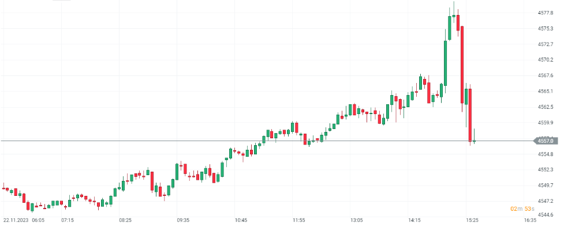Click the 10:45 time axis label
Viewport: 564px width, 231px height.
pyautogui.click(x=241, y=220)
